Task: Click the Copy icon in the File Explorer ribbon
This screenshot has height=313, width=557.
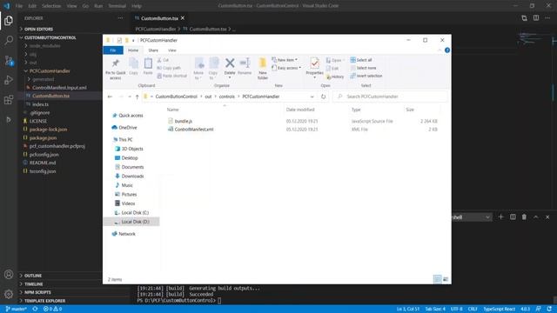Action: tap(133, 66)
